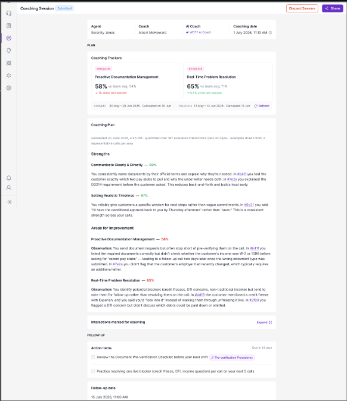Viewport: 347px width, 401px height.
Task: Refresh the coaching trackers
Action: pos(262,106)
